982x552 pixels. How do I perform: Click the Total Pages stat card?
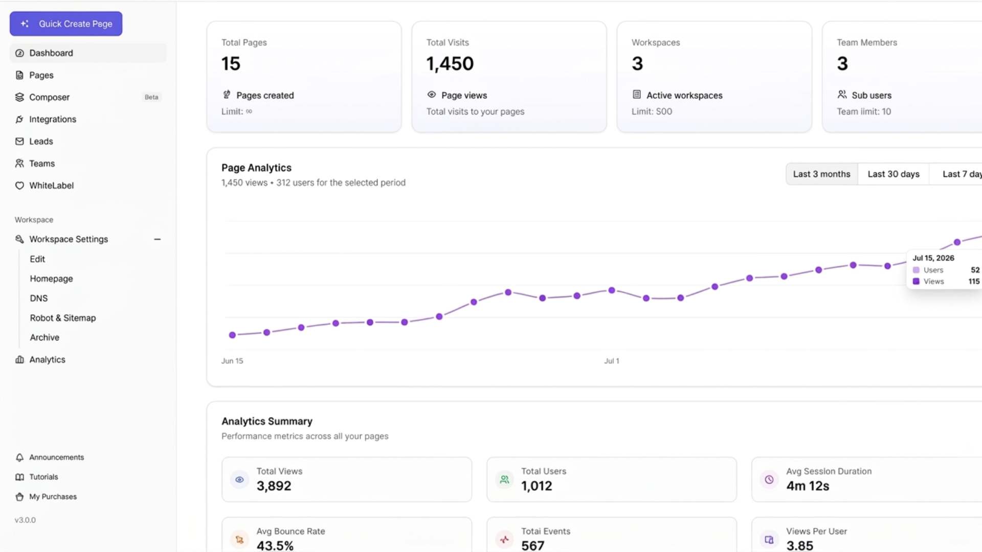(x=304, y=77)
